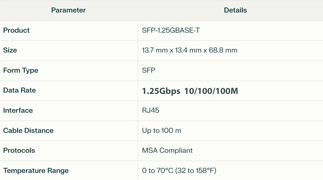Screen dimensions: 323x180
Task: Select the Product row label
Action: [17, 30]
